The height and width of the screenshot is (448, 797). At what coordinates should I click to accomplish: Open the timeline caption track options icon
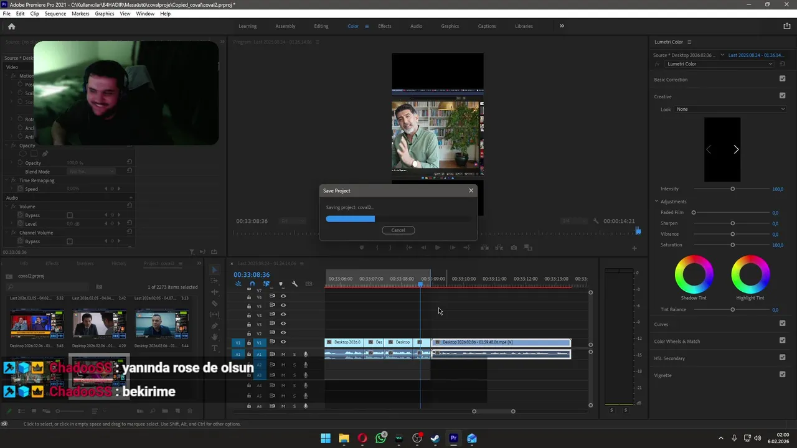click(309, 284)
